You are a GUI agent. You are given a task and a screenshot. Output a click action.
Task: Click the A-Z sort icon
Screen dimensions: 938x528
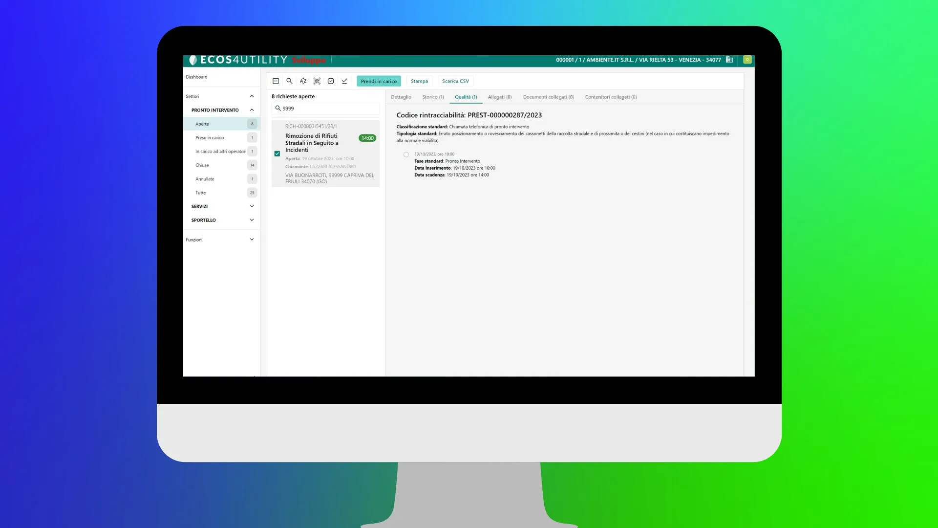pos(303,81)
